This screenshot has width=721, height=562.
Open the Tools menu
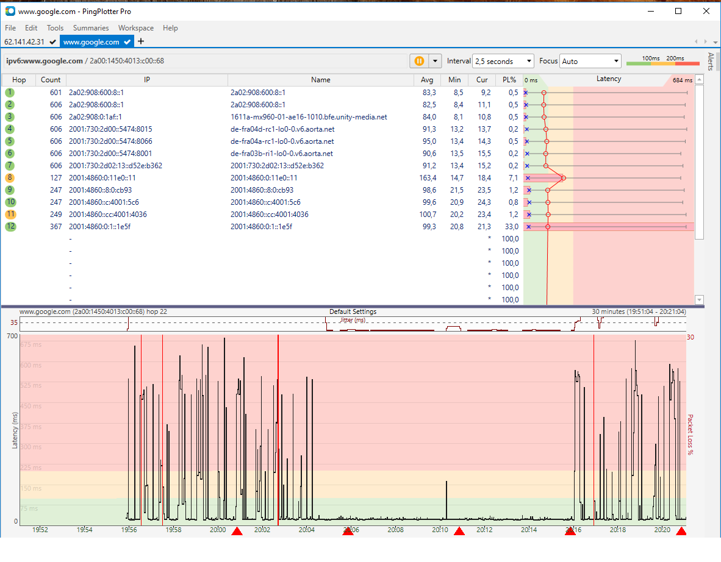[55, 28]
